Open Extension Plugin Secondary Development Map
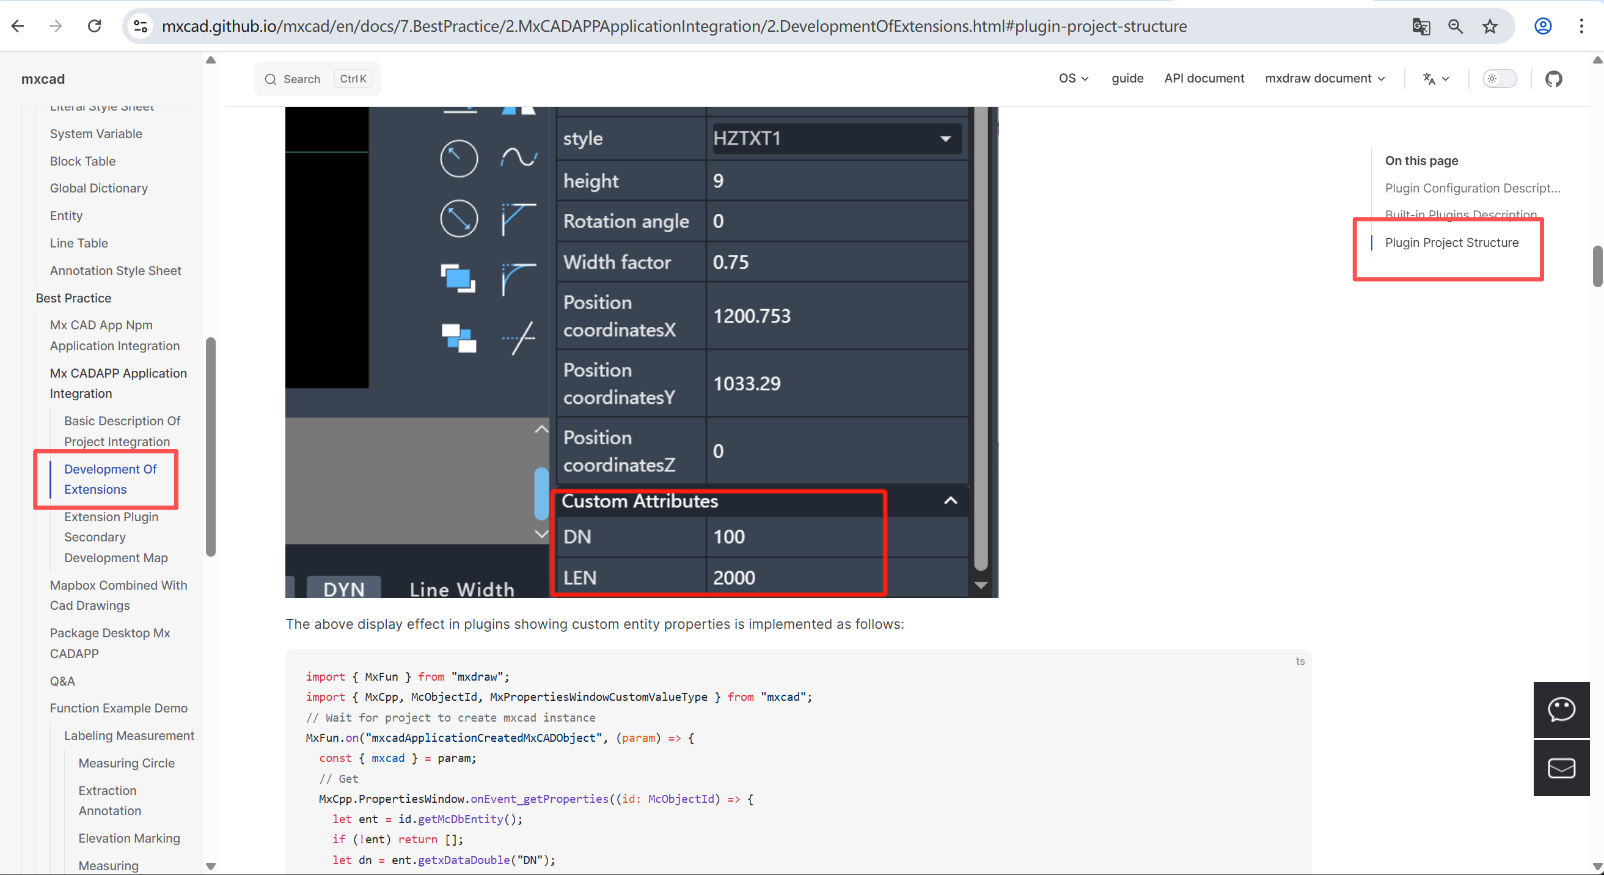 [116, 537]
